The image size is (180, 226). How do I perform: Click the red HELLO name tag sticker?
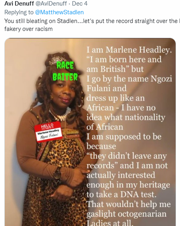tap(48, 132)
